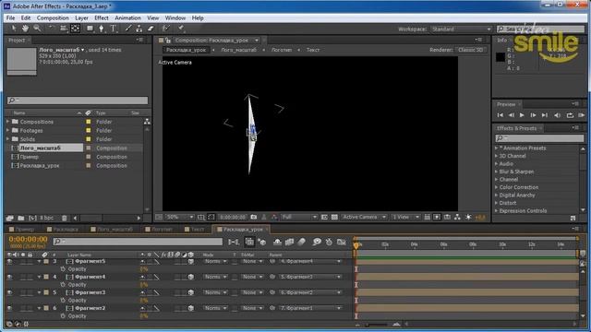
Task: Expand Color Correction effects category
Action: [x=497, y=187]
